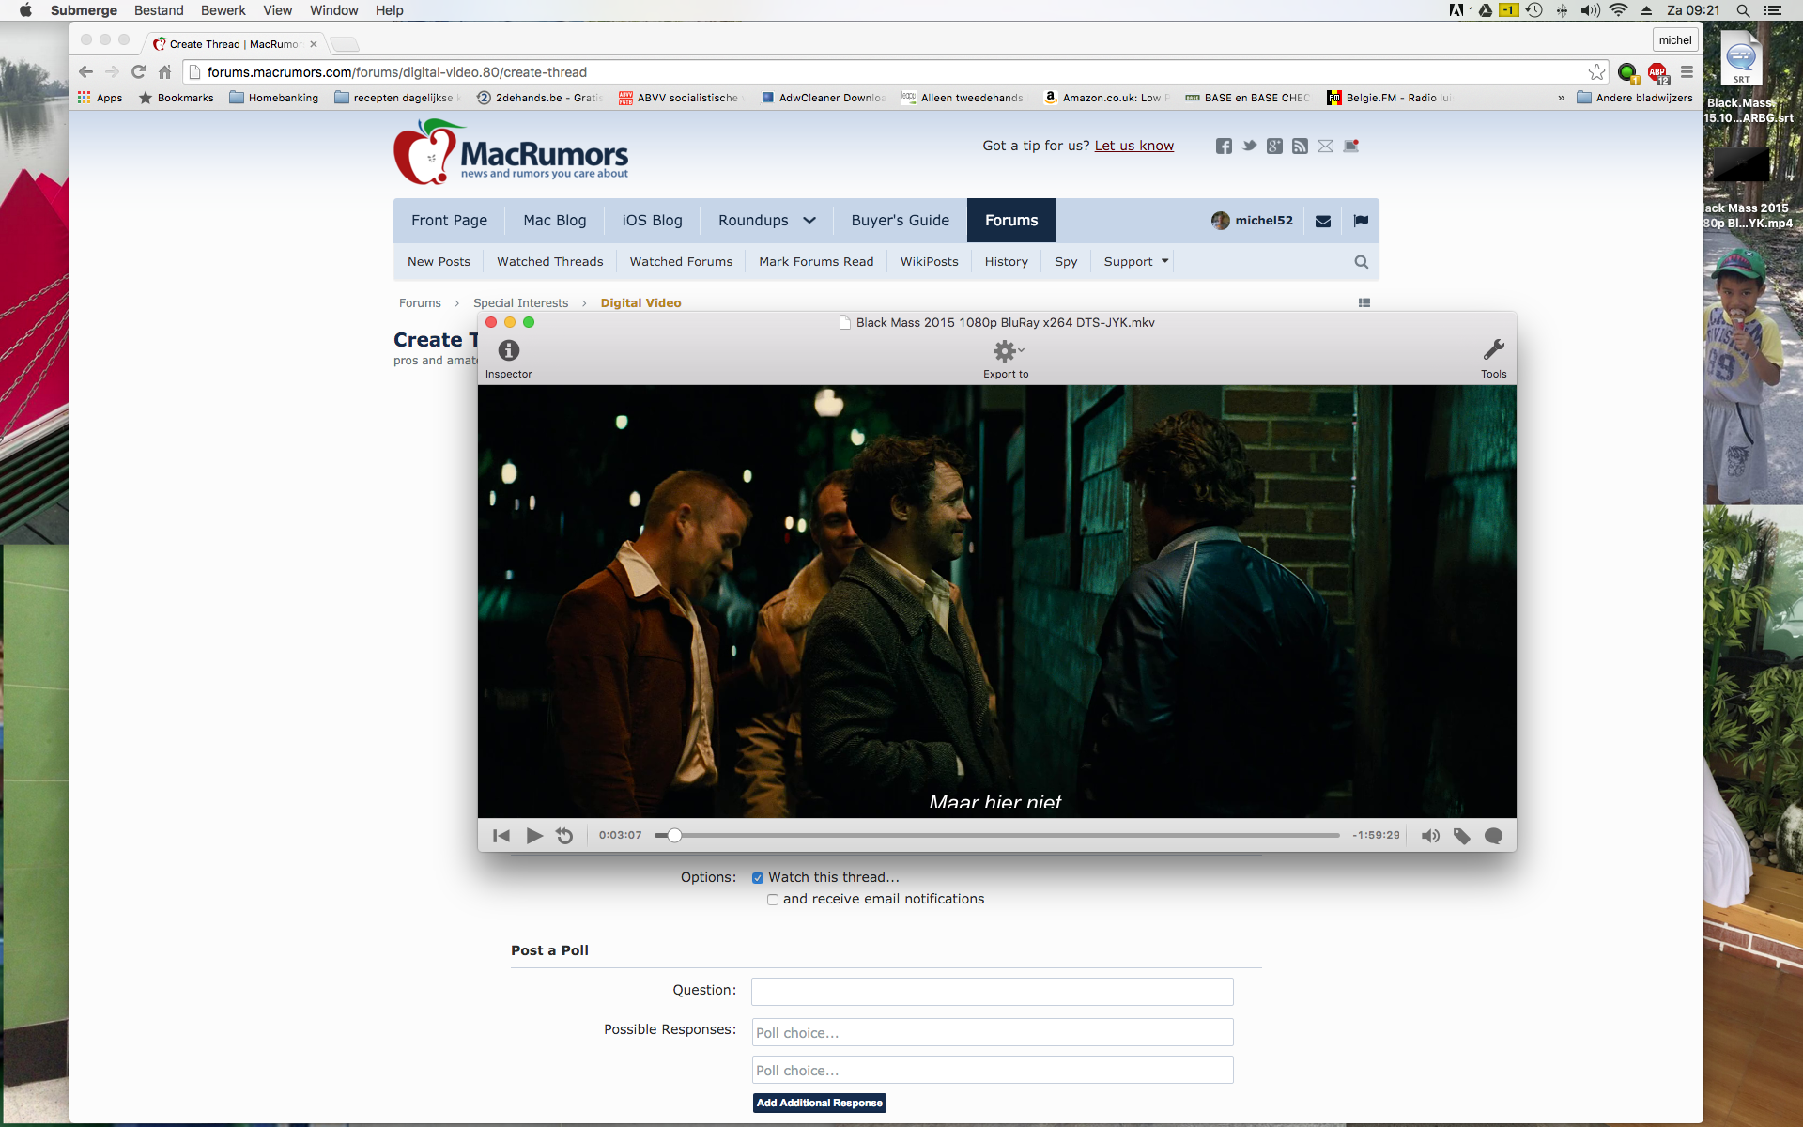
Task: Enable receive email notifications checkbox
Action: (x=773, y=900)
